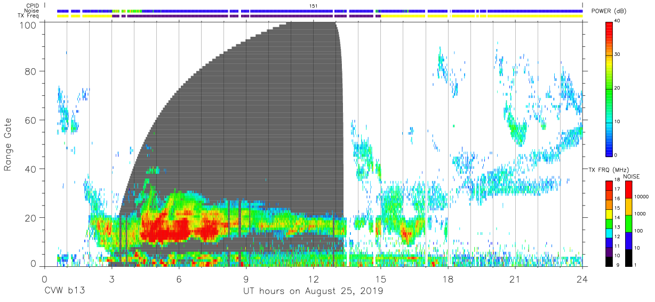
Task: Click the "60" tick on Range Gate axis
Action: tap(31, 120)
